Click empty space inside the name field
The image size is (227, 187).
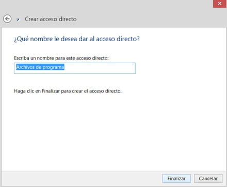click(x=100, y=68)
